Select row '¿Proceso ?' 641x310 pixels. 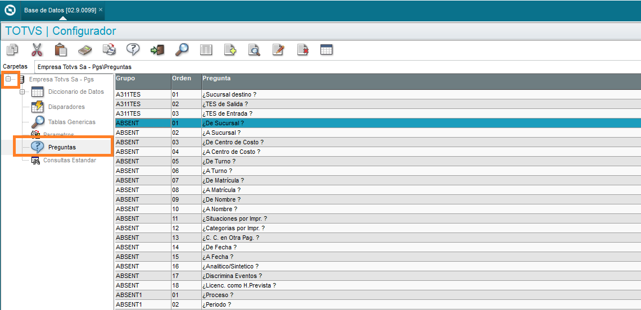pyautogui.click(x=378, y=294)
